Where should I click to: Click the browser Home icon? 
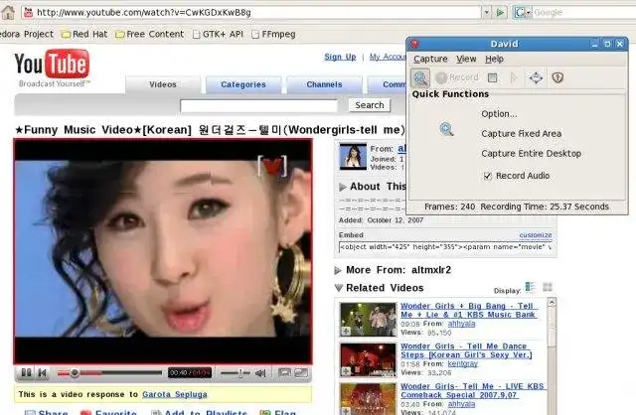pos(8,13)
